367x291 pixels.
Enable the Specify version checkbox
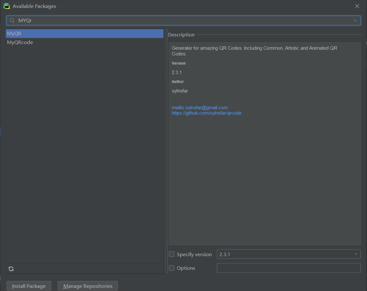click(171, 254)
